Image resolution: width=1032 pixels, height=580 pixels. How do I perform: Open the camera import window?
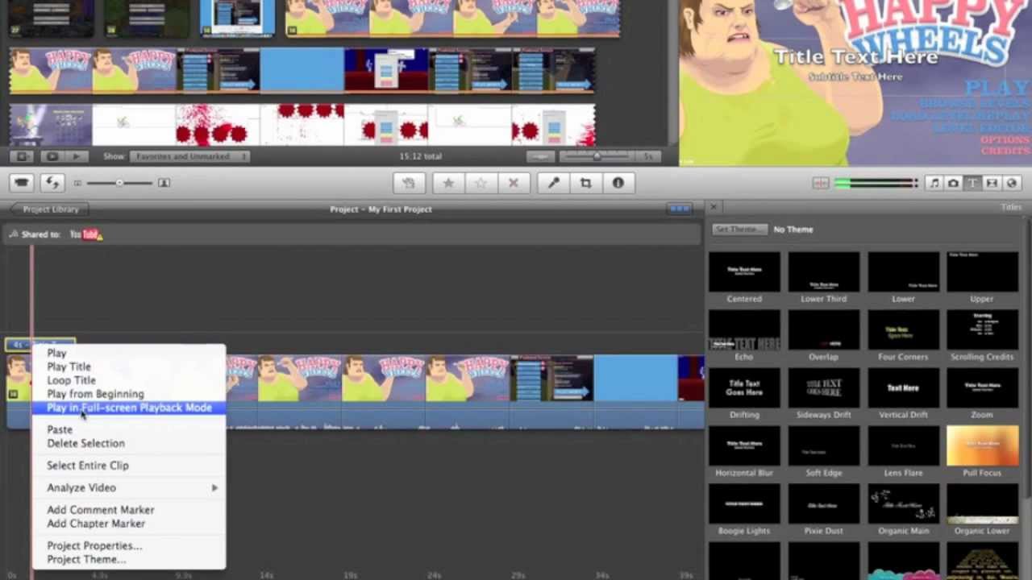tap(22, 183)
